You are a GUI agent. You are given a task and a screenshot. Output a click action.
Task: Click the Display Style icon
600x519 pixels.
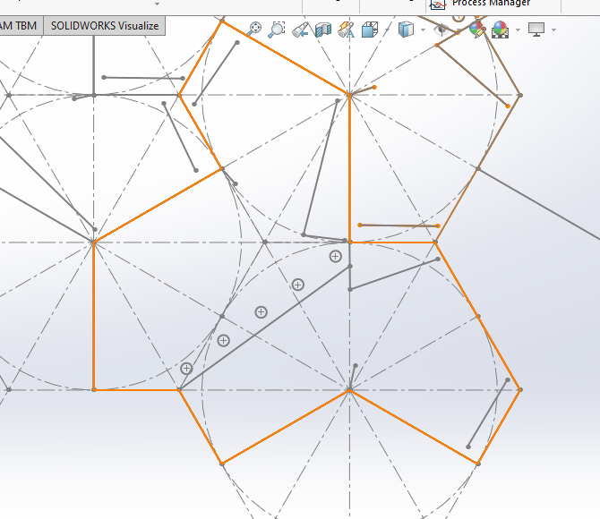tap(406, 30)
